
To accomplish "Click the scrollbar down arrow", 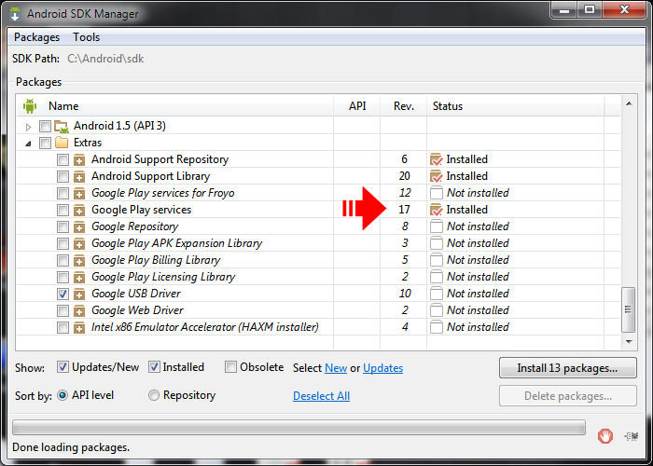I will click(629, 342).
